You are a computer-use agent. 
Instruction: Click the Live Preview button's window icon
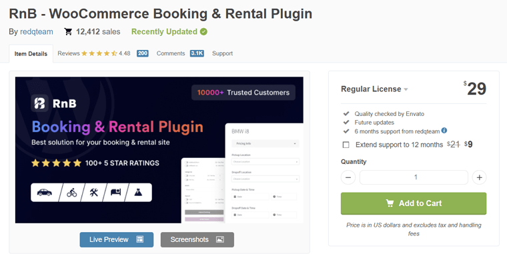tap(139, 239)
